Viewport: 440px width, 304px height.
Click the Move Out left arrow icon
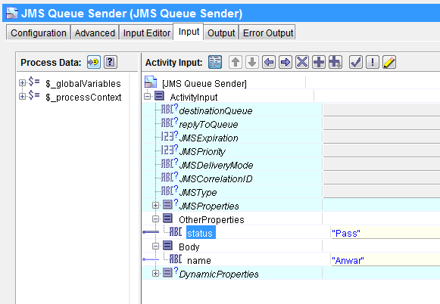point(269,62)
